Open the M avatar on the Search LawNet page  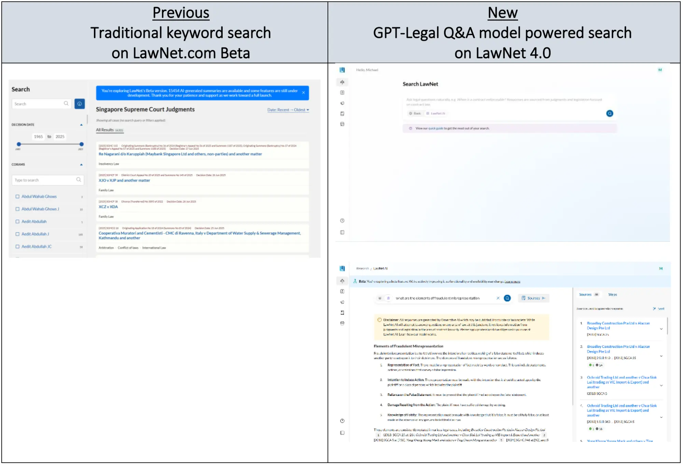pyautogui.click(x=660, y=70)
